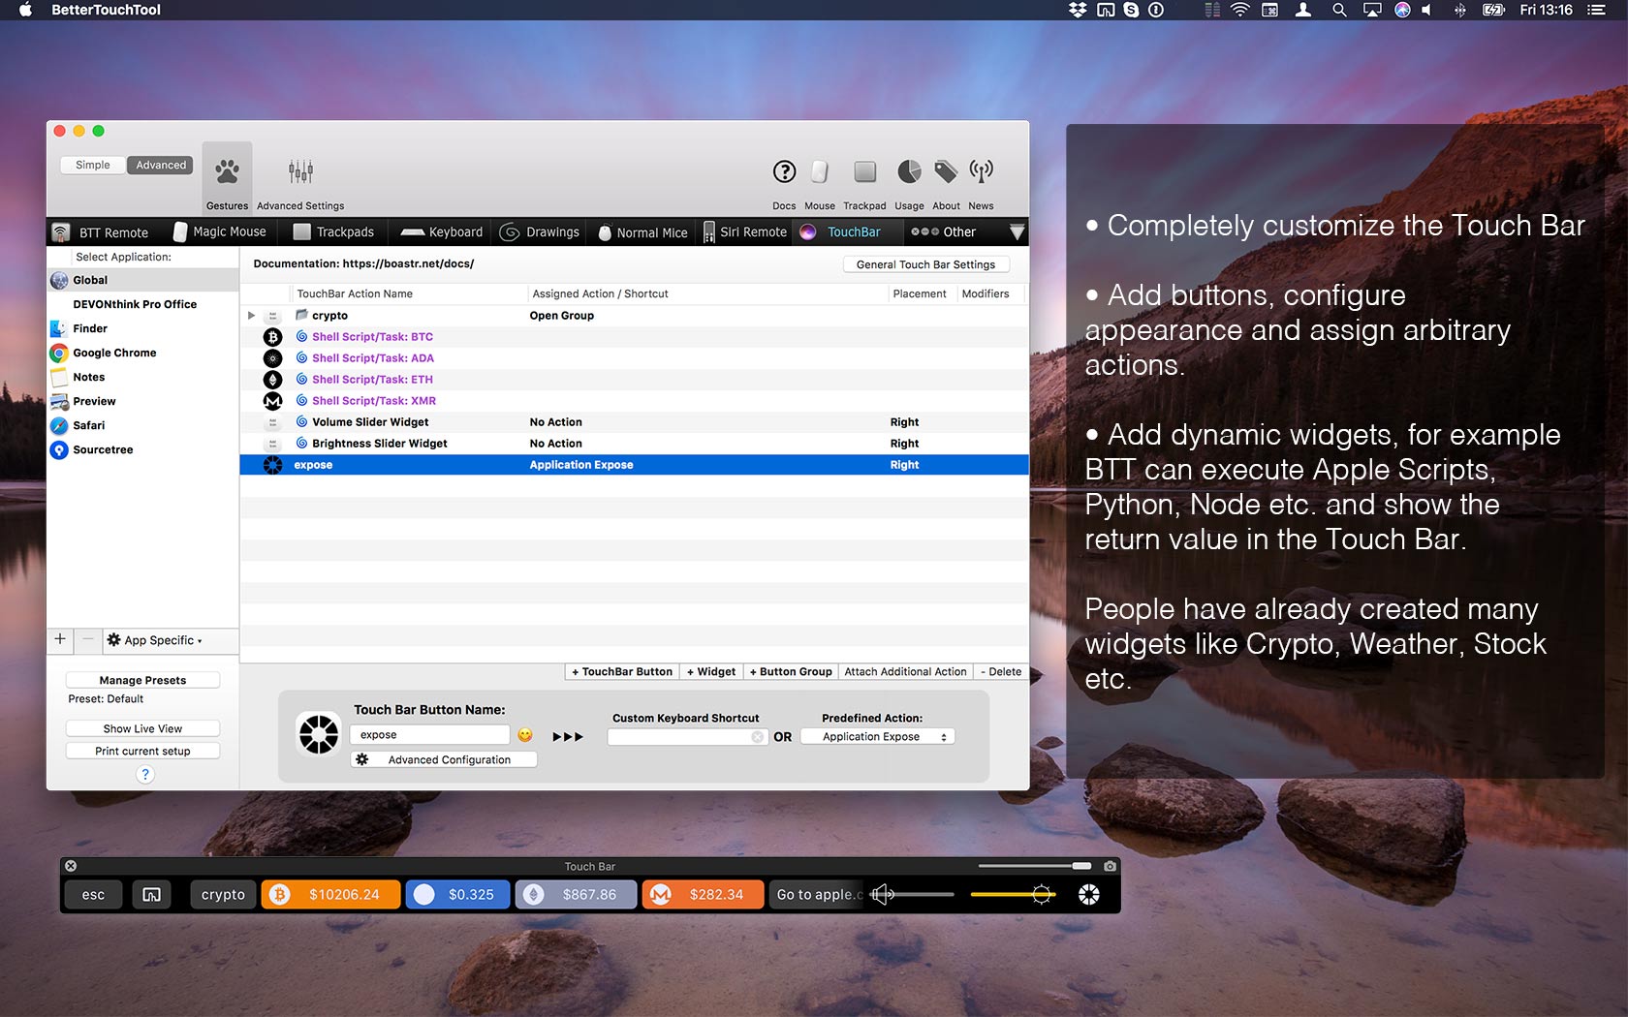Open the Predefined Action dropdown

coord(877,736)
